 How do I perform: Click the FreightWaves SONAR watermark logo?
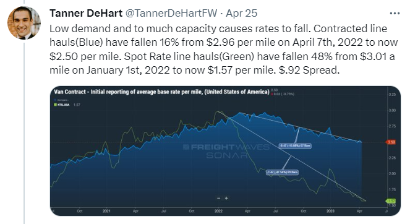(226, 151)
